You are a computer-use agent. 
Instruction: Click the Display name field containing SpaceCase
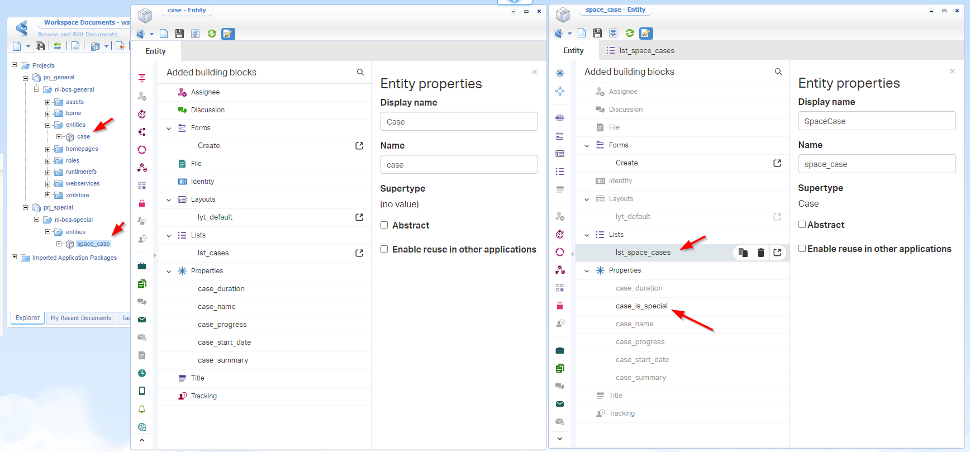[876, 121]
